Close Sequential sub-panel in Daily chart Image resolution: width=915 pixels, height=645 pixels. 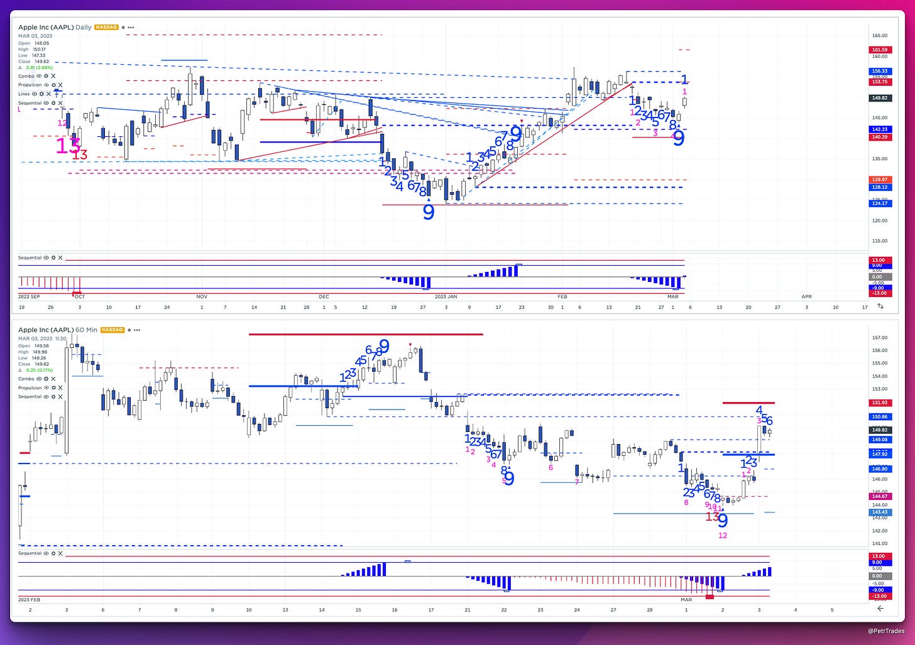pos(60,257)
